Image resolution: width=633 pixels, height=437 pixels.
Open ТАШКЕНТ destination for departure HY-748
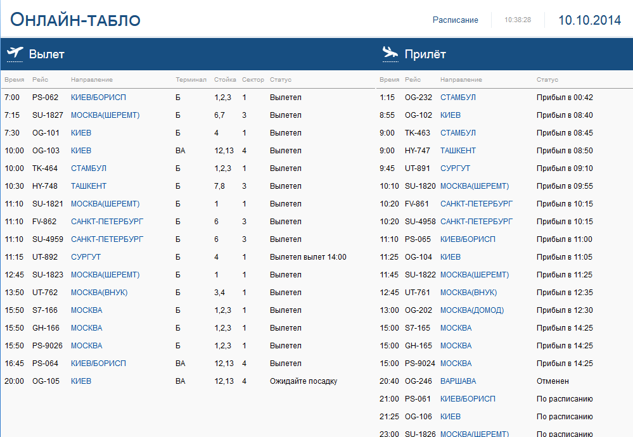coord(89,186)
